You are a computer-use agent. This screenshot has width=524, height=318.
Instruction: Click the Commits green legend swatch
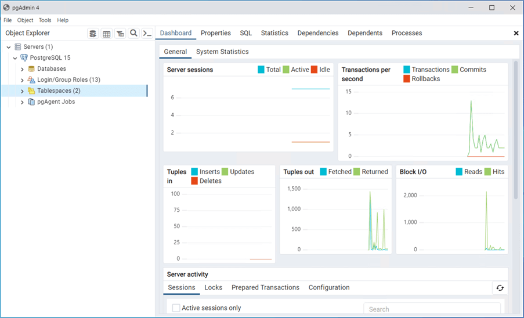click(455, 70)
